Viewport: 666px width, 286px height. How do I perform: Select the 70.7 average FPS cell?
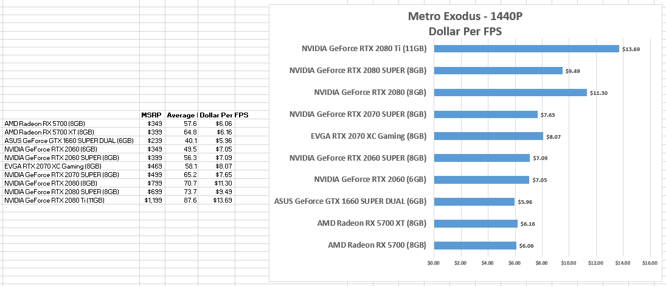pos(182,183)
